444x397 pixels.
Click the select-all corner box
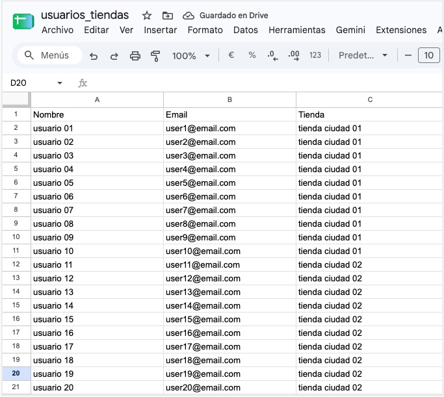click(x=16, y=99)
